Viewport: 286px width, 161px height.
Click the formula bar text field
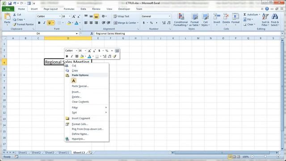(x=188, y=34)
